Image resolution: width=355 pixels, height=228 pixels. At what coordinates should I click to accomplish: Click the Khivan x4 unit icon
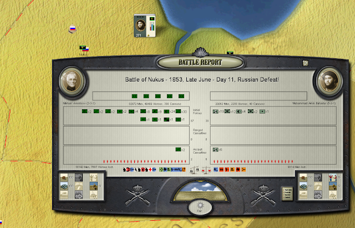[x=239, y=112]
